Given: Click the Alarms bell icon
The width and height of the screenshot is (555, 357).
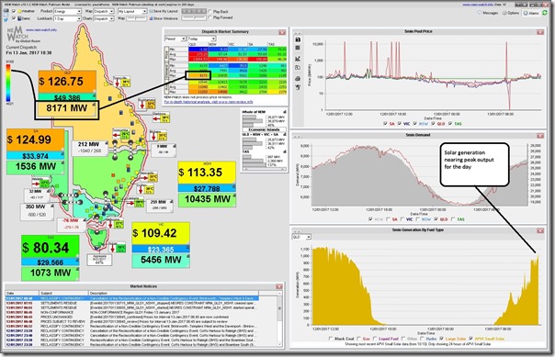Looking at the screenshot, I should coord(527,13).
